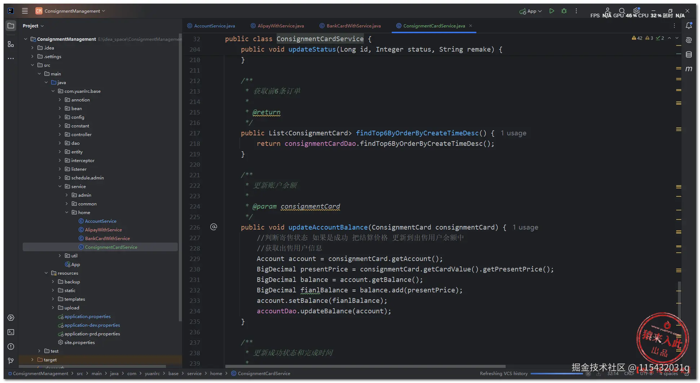Viewport: 700px width, 383px height.
Task: Open editor tabs options menu
Action: (674, 26)
